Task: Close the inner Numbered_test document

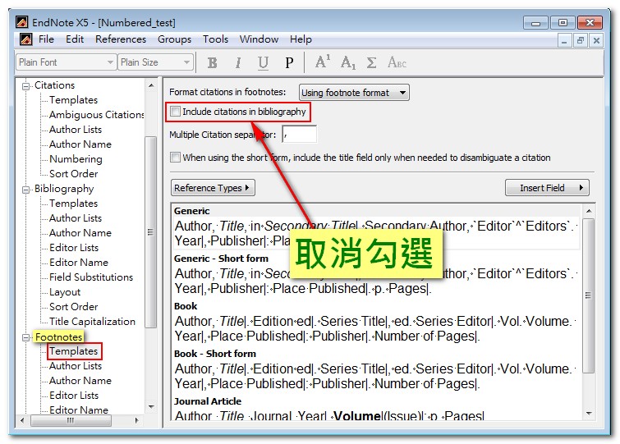Action: pos(596,40)
